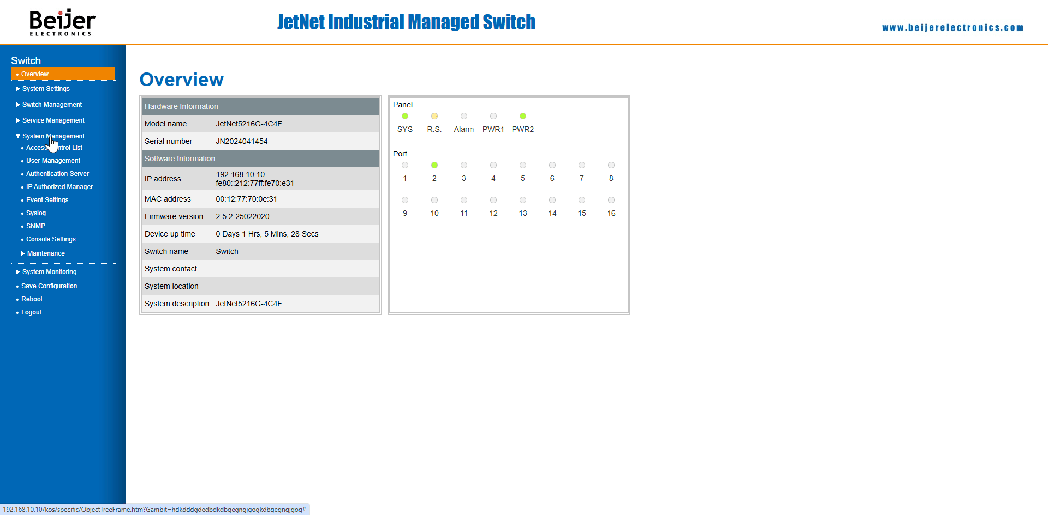The width and height of the screenshot is (1048, 515).
Task: Click the Port 9 status LED
Action: 405,200
